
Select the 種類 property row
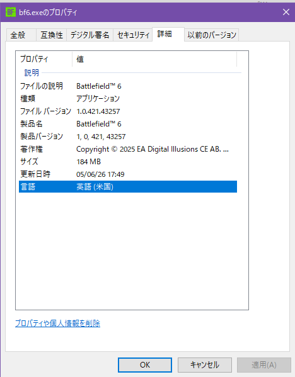click(128, 99)
